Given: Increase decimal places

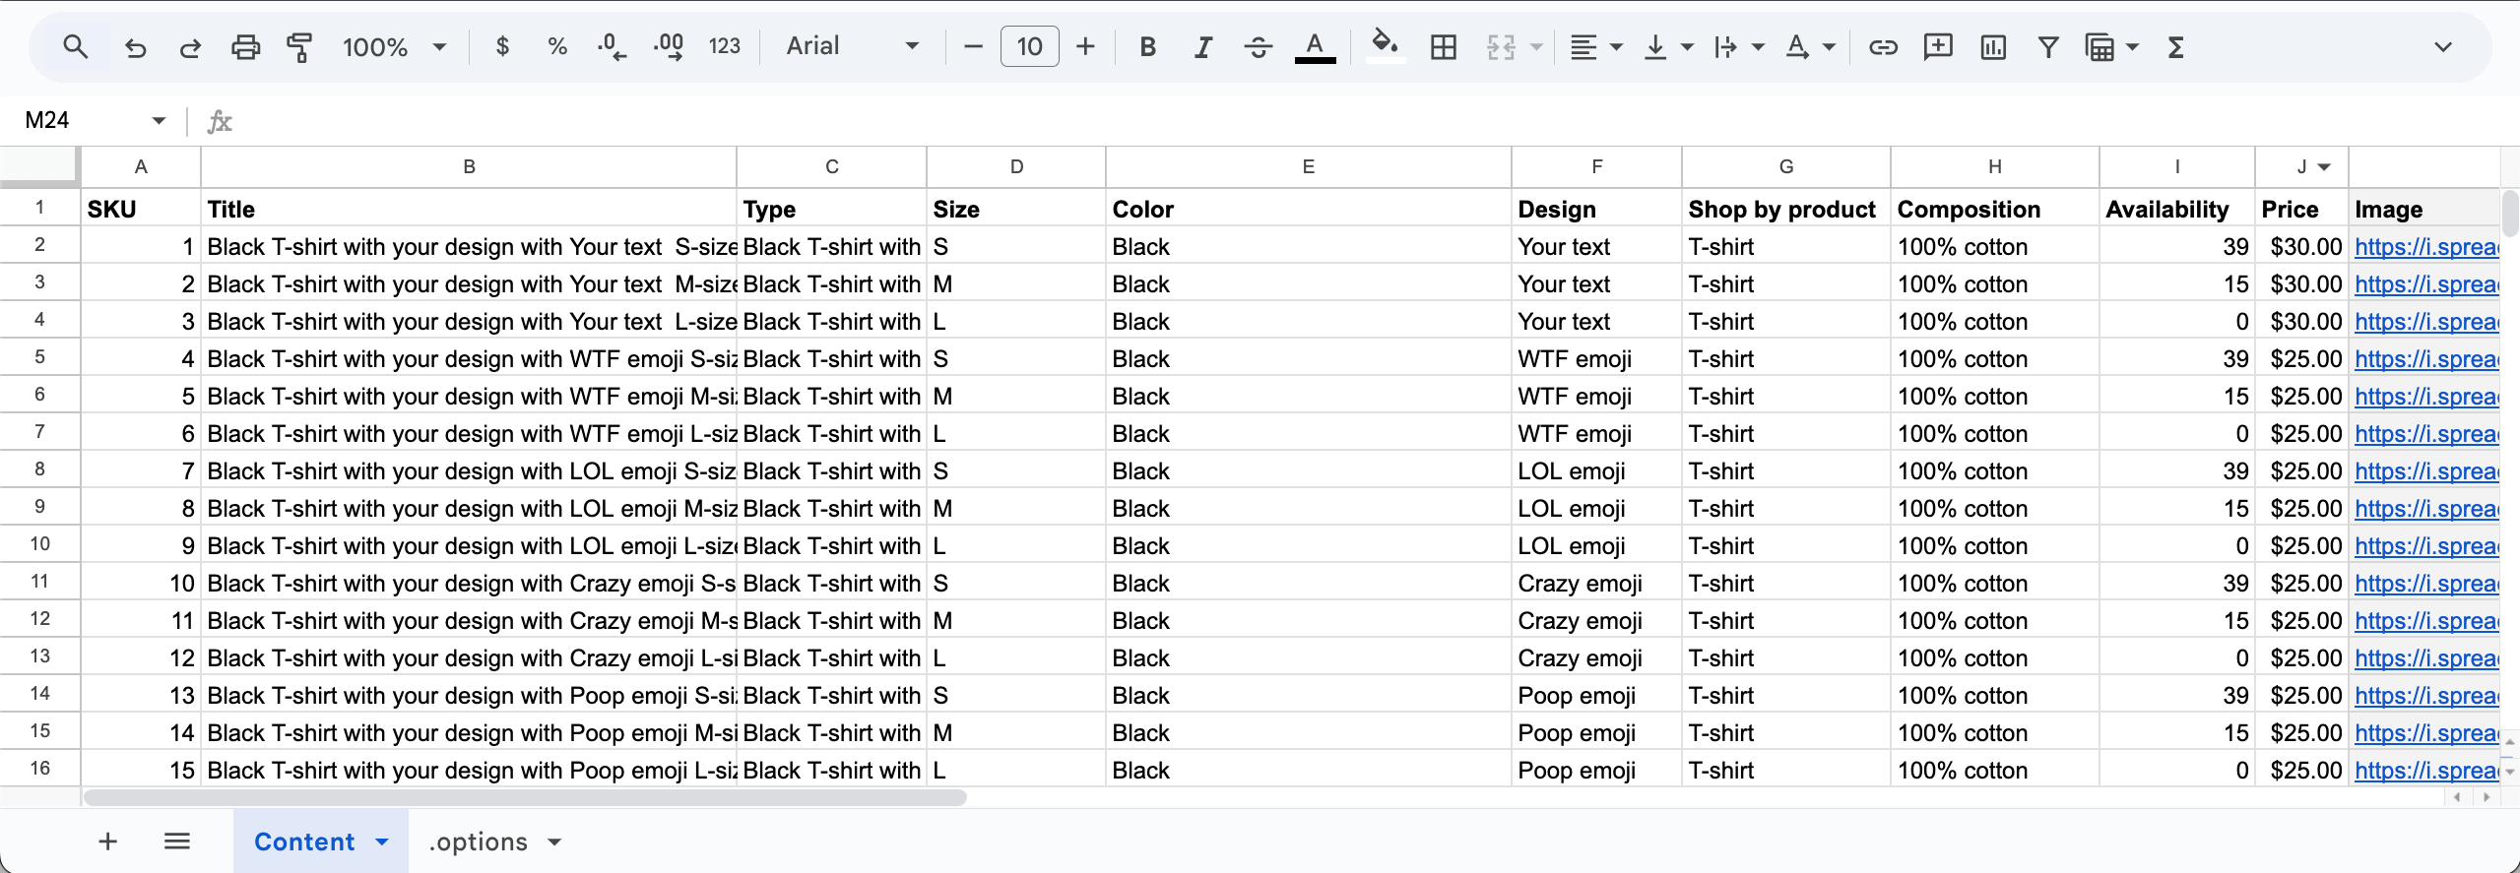Looking at the screenshot, I should point(668,46).
